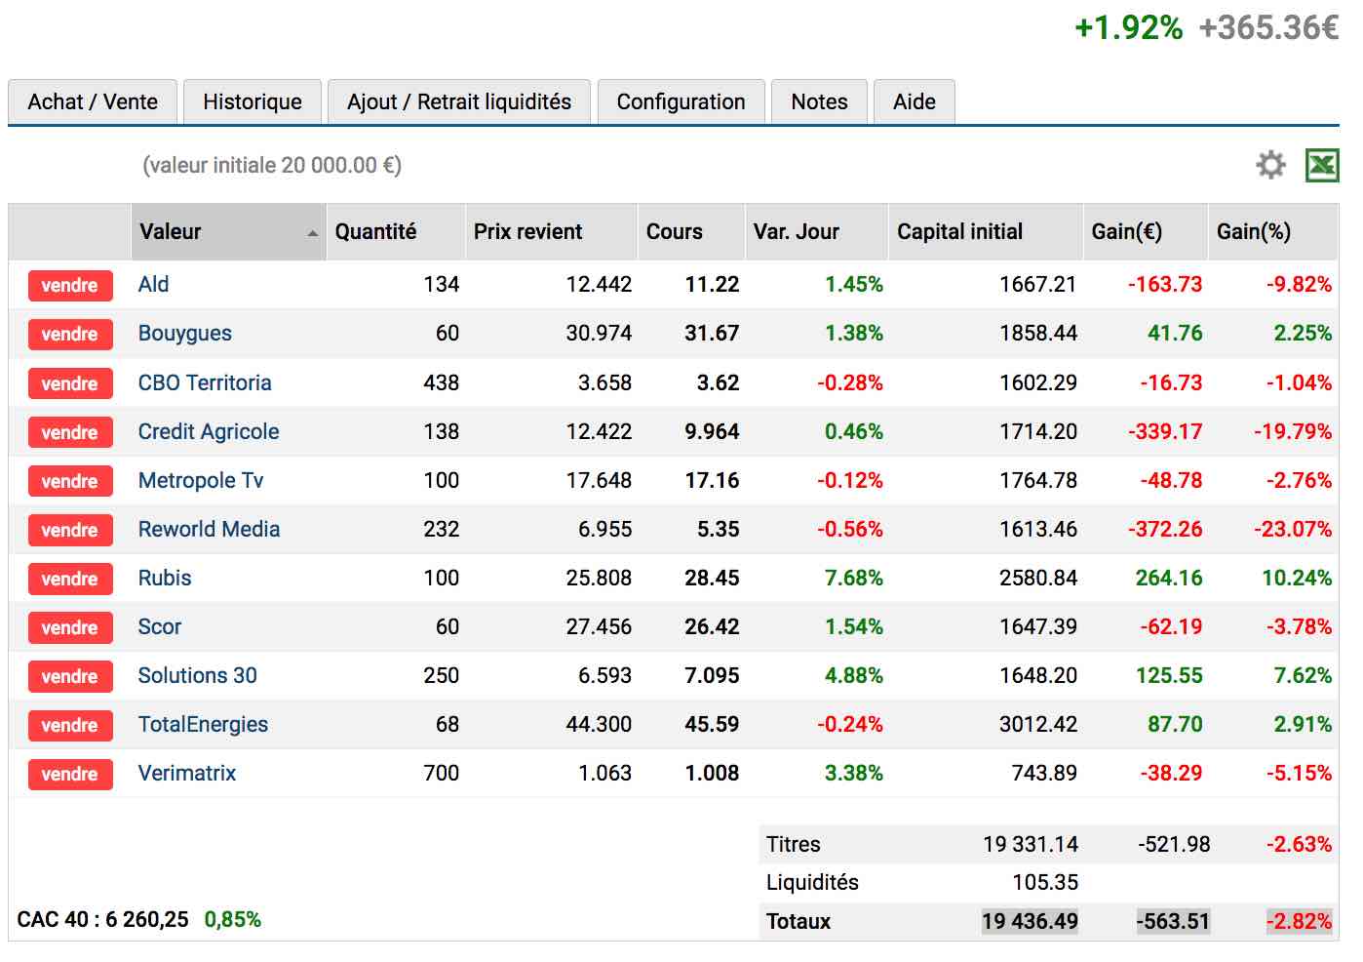This screenshot has width=1363, height=962.
Task: Open the TotalEnergies stock link
Action: click(203, 724)
